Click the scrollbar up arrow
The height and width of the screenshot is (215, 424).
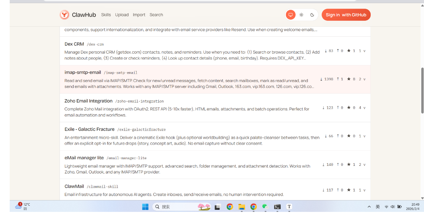pyautogui.click(x=422, y=5)
